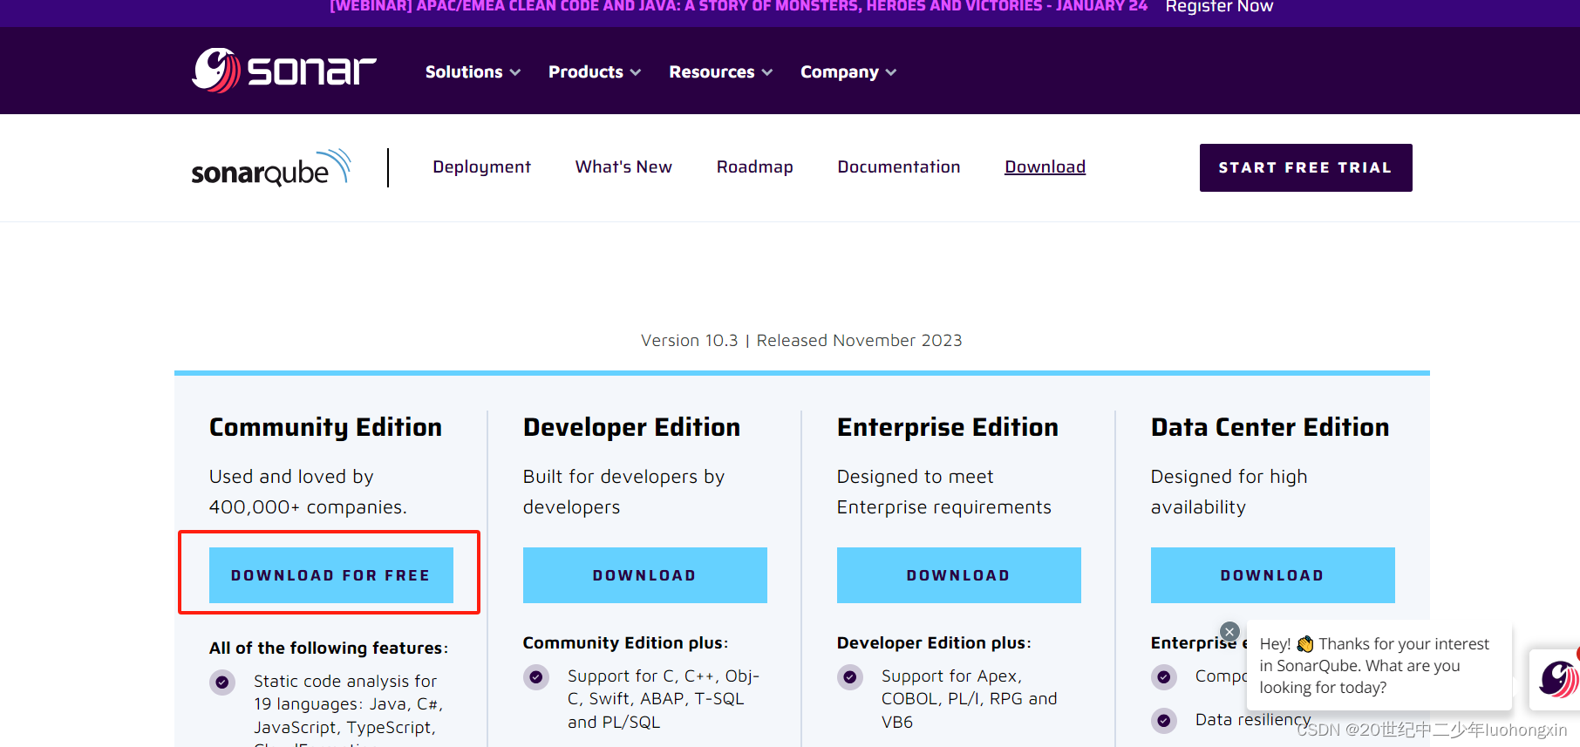This screenshot has width=1580, height=747.
Task: Open the Deployment tab
Action: tap(481, 166)
